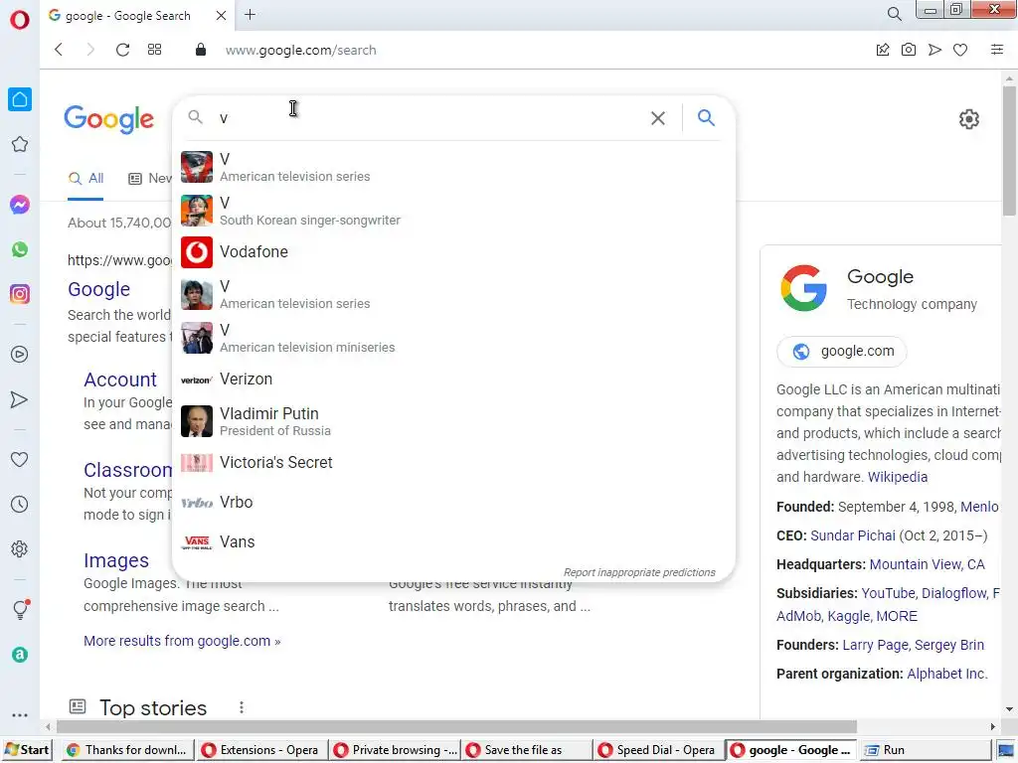
Task: Open Instagram in sidebar
Action: (20, 294)
